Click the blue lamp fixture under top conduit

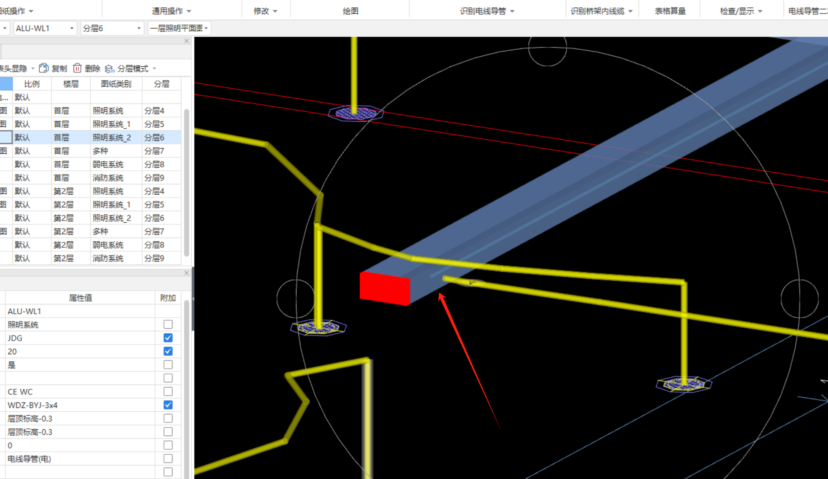[356, 113]
